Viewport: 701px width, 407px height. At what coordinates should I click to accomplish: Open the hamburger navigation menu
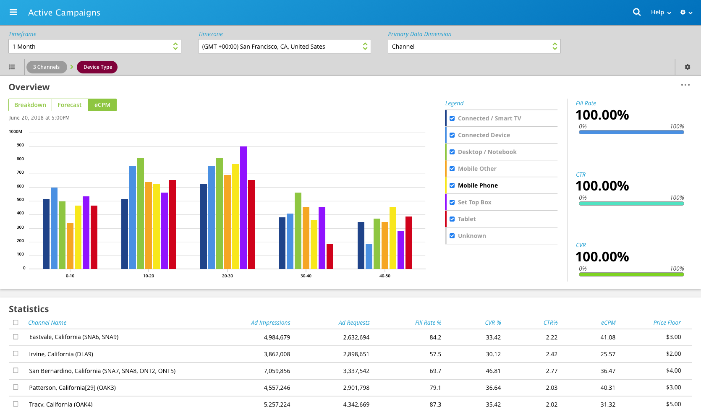click(13, 13)
